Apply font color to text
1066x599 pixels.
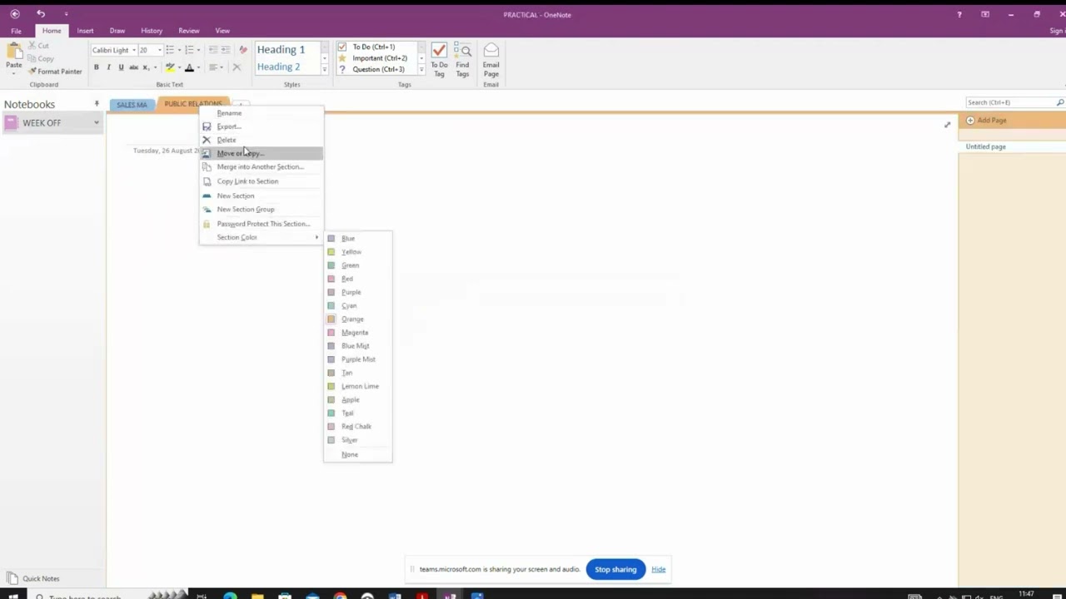pos(189,67)
